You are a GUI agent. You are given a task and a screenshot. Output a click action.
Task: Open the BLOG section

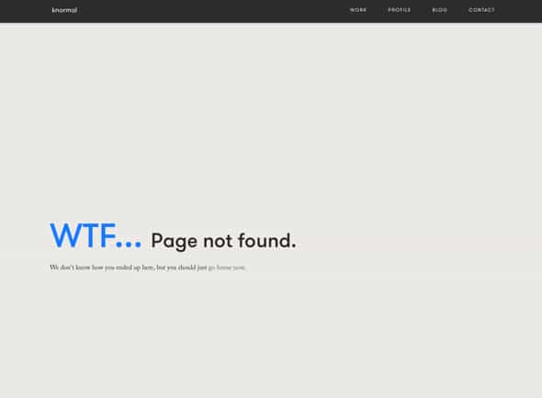pos(440,10)
